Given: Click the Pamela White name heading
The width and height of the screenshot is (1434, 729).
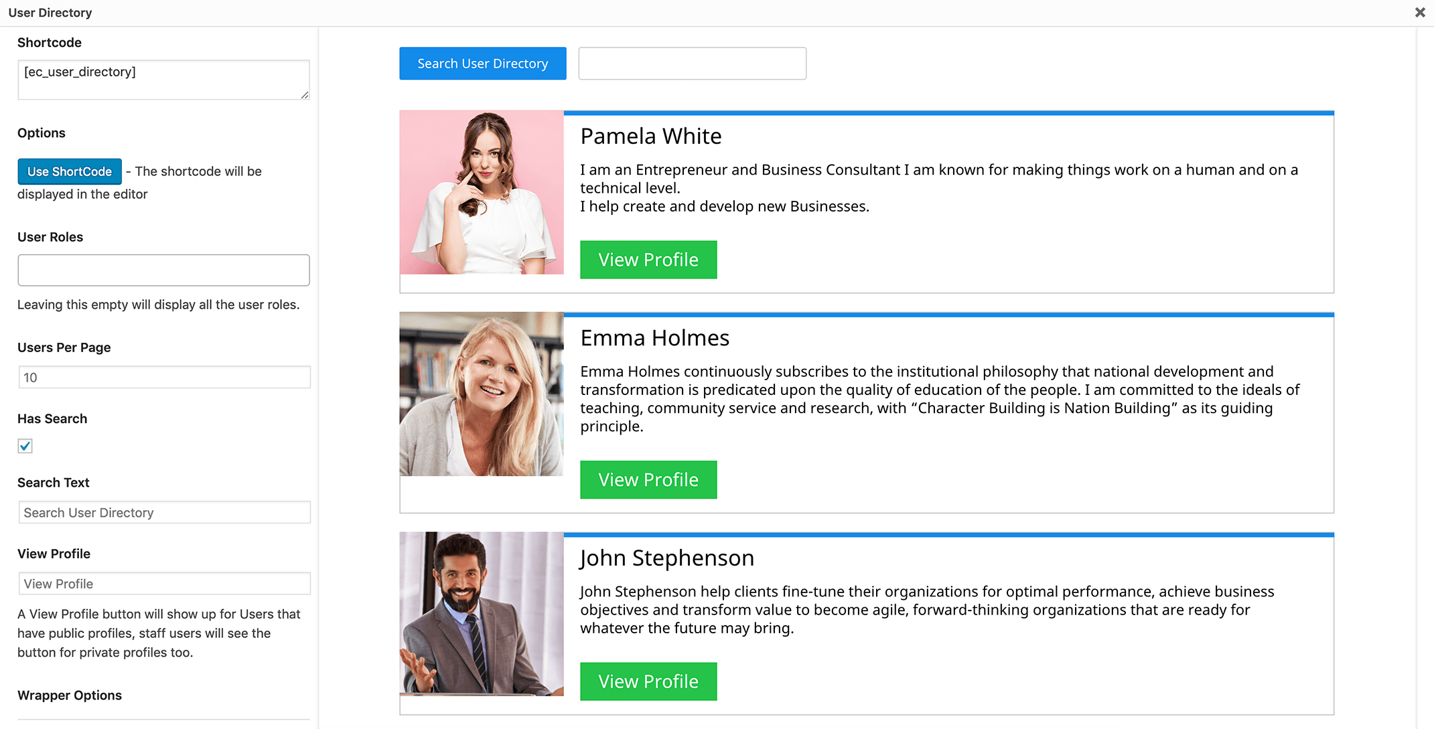Looking at the screenshot, I should 650,137.
